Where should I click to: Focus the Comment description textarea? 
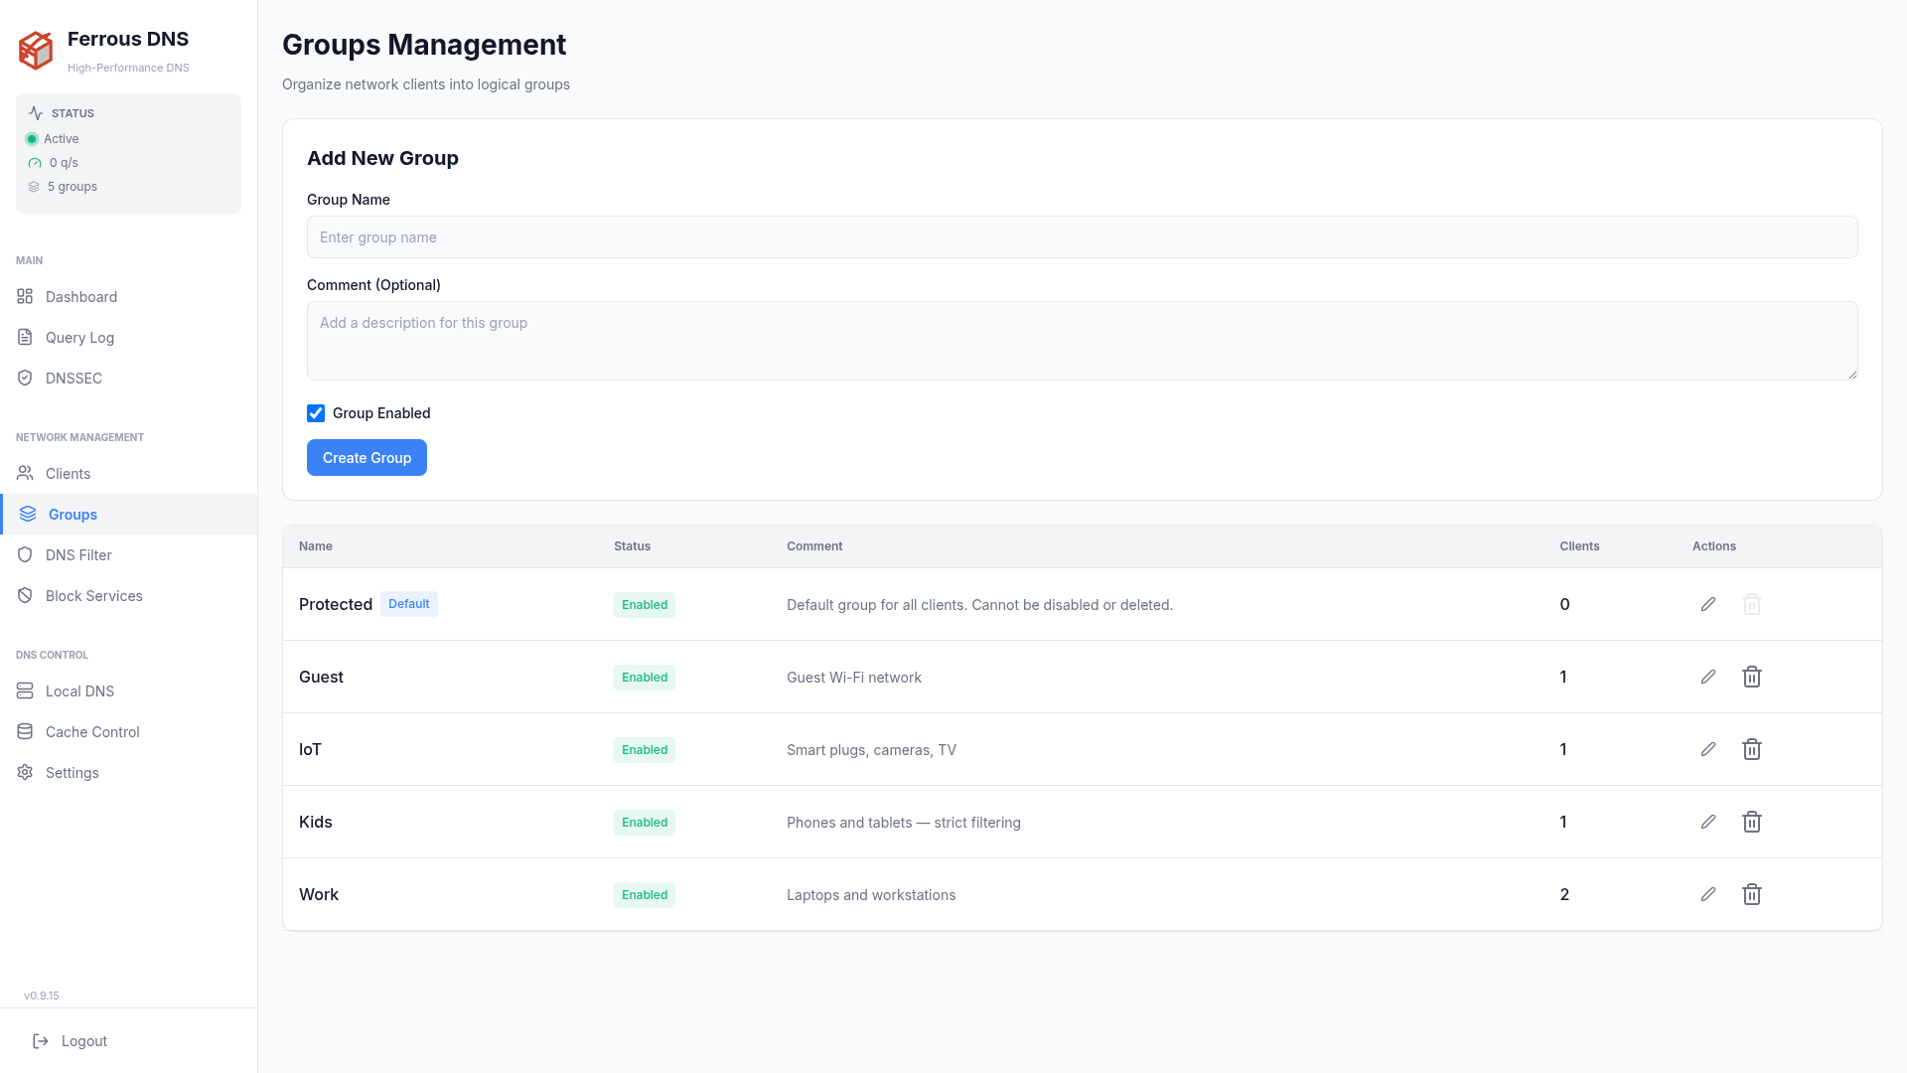click(1083, 341)
